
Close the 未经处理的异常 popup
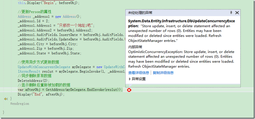tap(237, 13)
